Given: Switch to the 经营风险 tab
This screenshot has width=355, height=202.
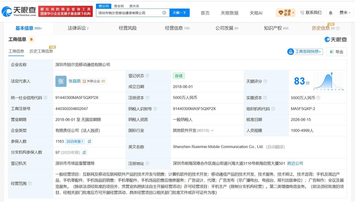Looking at the screenshot, I should (128, 28).
